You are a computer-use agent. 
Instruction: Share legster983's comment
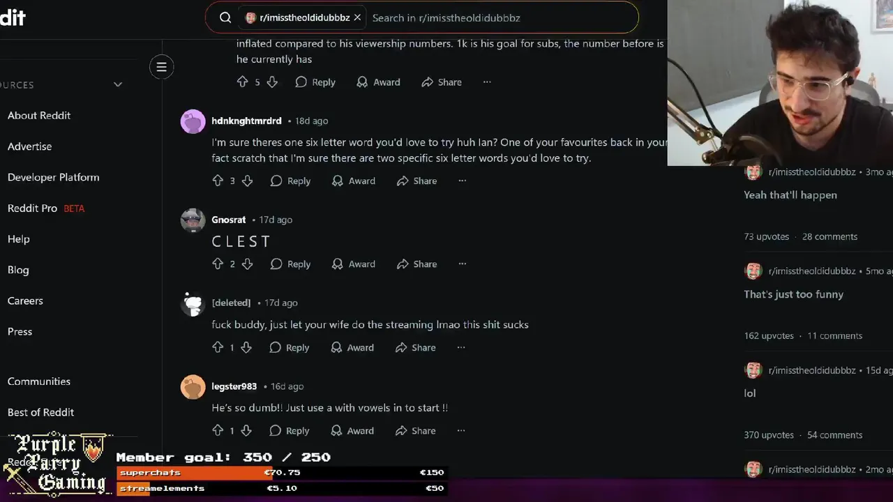[x=415, y=431]
